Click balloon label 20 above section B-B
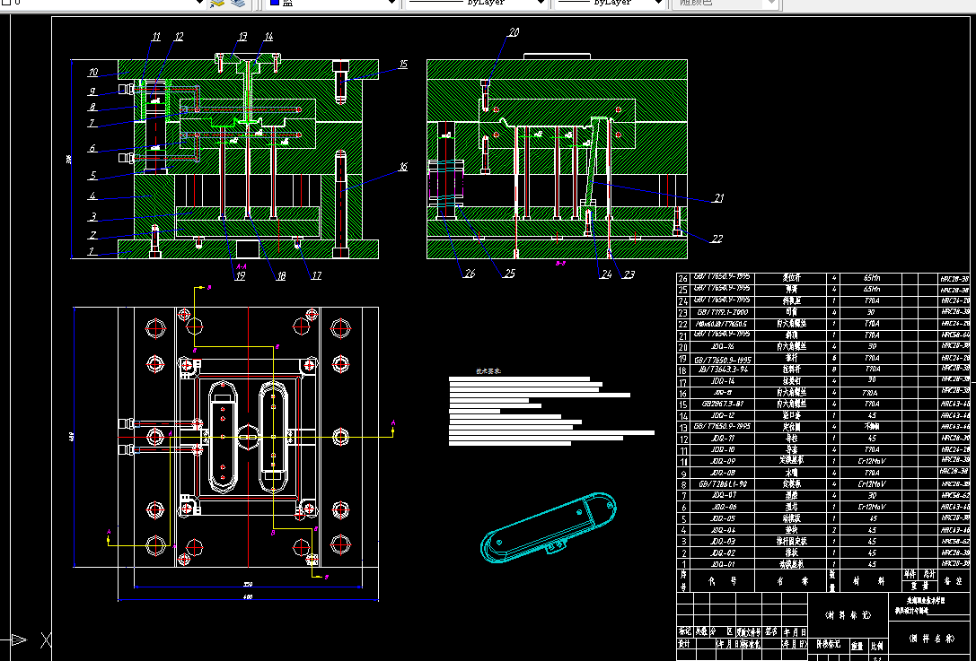The height and width of the screenshot is (661, 976). tap(514, 32)
